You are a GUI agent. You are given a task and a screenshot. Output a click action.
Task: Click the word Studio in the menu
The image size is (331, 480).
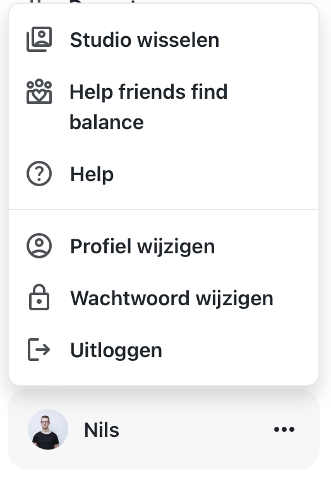101,40
